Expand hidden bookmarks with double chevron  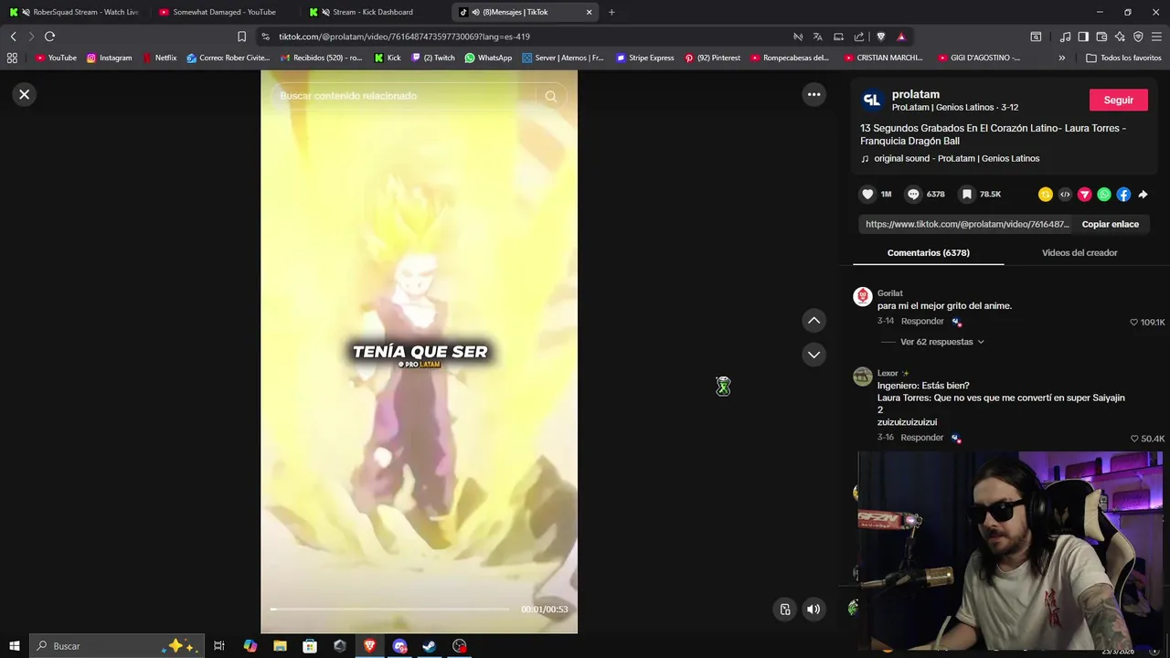coord(1061,58)
